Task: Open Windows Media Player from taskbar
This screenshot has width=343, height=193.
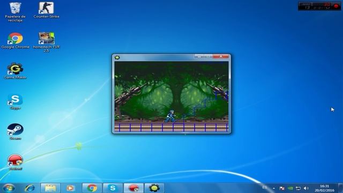Action: click(x=70, y=188)
